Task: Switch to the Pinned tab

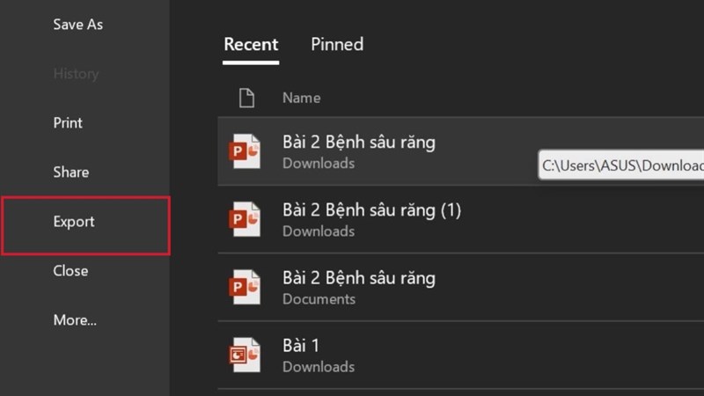Action: [337, 44]
